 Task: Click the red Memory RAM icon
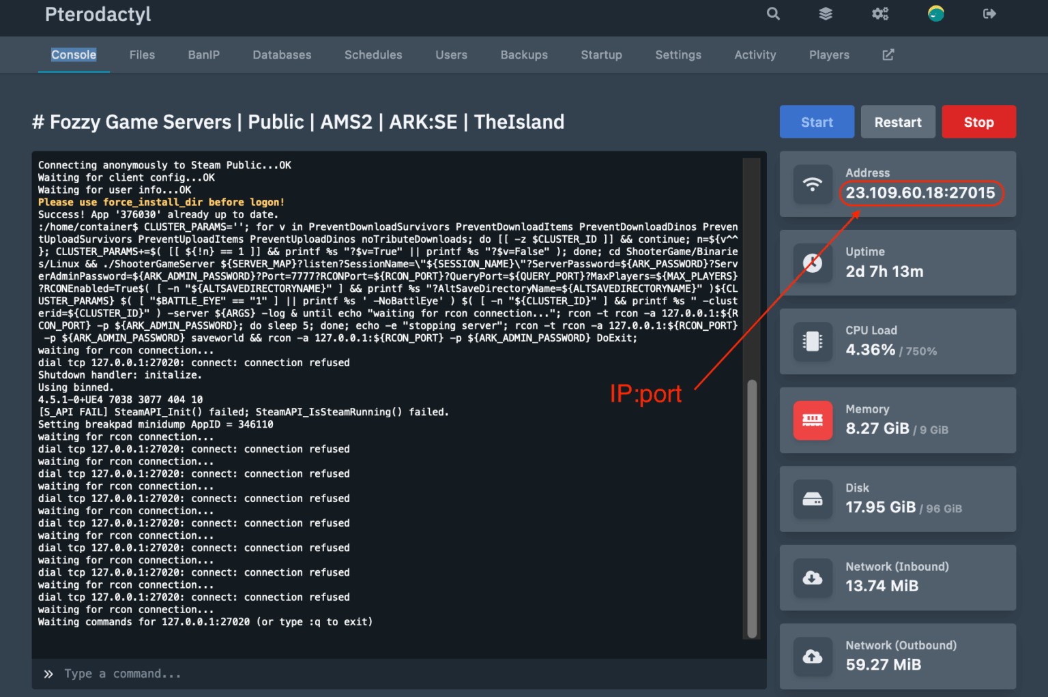[813, 420]
